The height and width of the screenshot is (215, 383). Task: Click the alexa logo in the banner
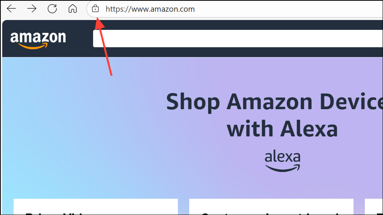pos(283,161)
